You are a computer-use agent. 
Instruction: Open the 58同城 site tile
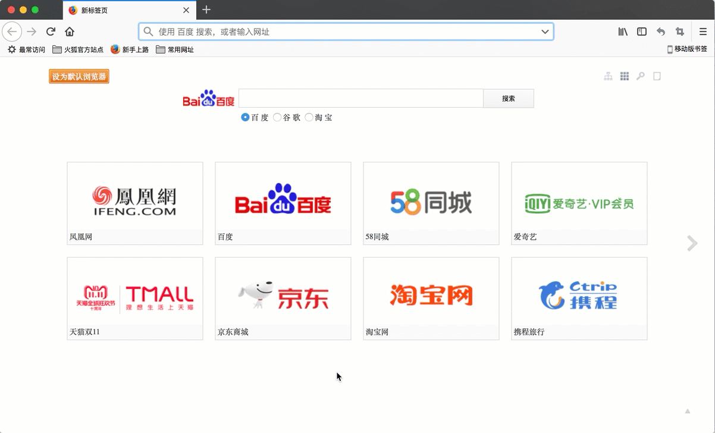point(431,203)
